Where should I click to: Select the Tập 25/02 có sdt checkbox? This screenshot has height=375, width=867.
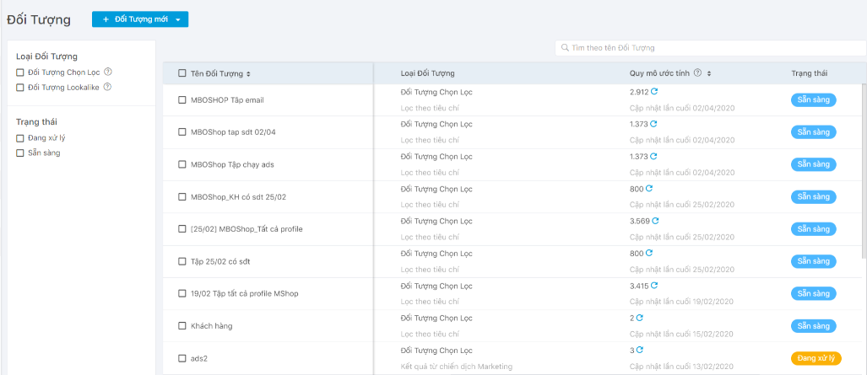pos(182,261)
